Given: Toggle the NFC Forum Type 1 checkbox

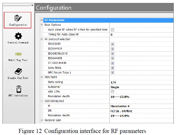Looking at the screenshot, I should tap(112, 73).
